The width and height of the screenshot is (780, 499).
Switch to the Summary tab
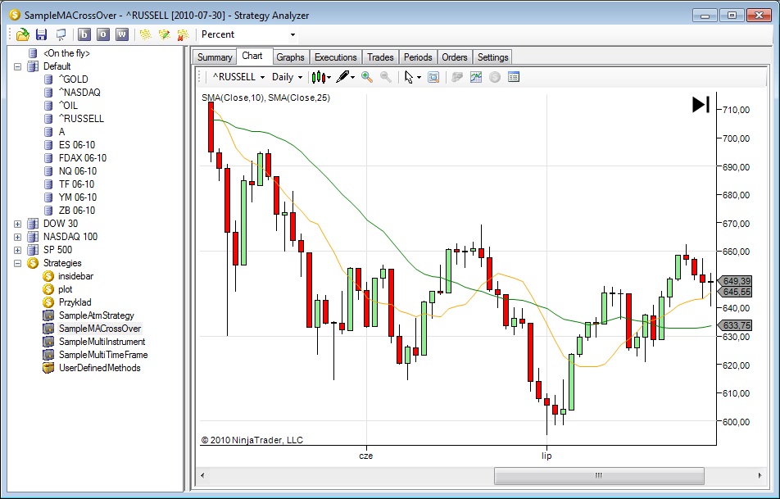pyautogui.click(x=215, y=57)
